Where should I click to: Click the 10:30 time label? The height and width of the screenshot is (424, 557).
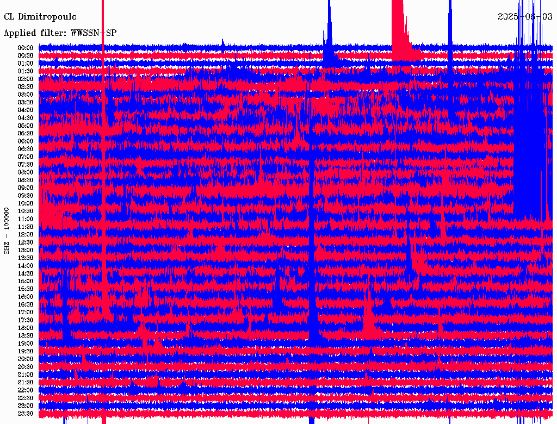point(26,211)
